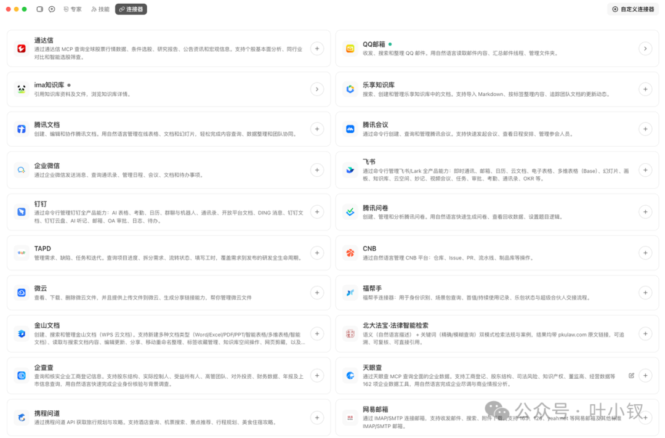Add the 企业微信 connector
665x438 pixels.
click(317, 170)
